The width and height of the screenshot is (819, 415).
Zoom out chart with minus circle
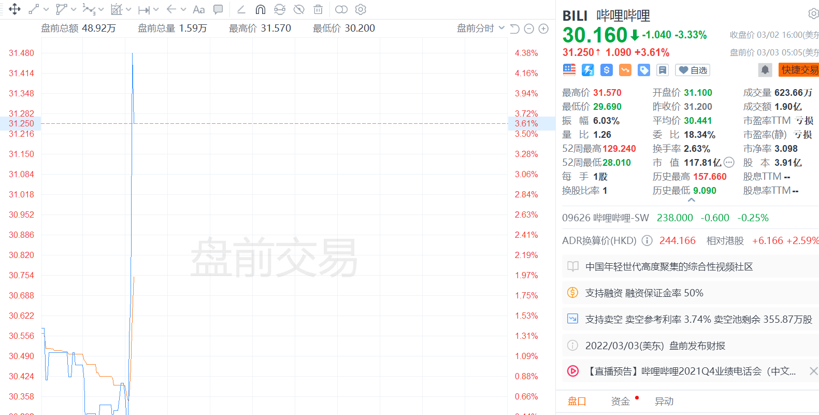pyautogui.click(x=529, y=28)
